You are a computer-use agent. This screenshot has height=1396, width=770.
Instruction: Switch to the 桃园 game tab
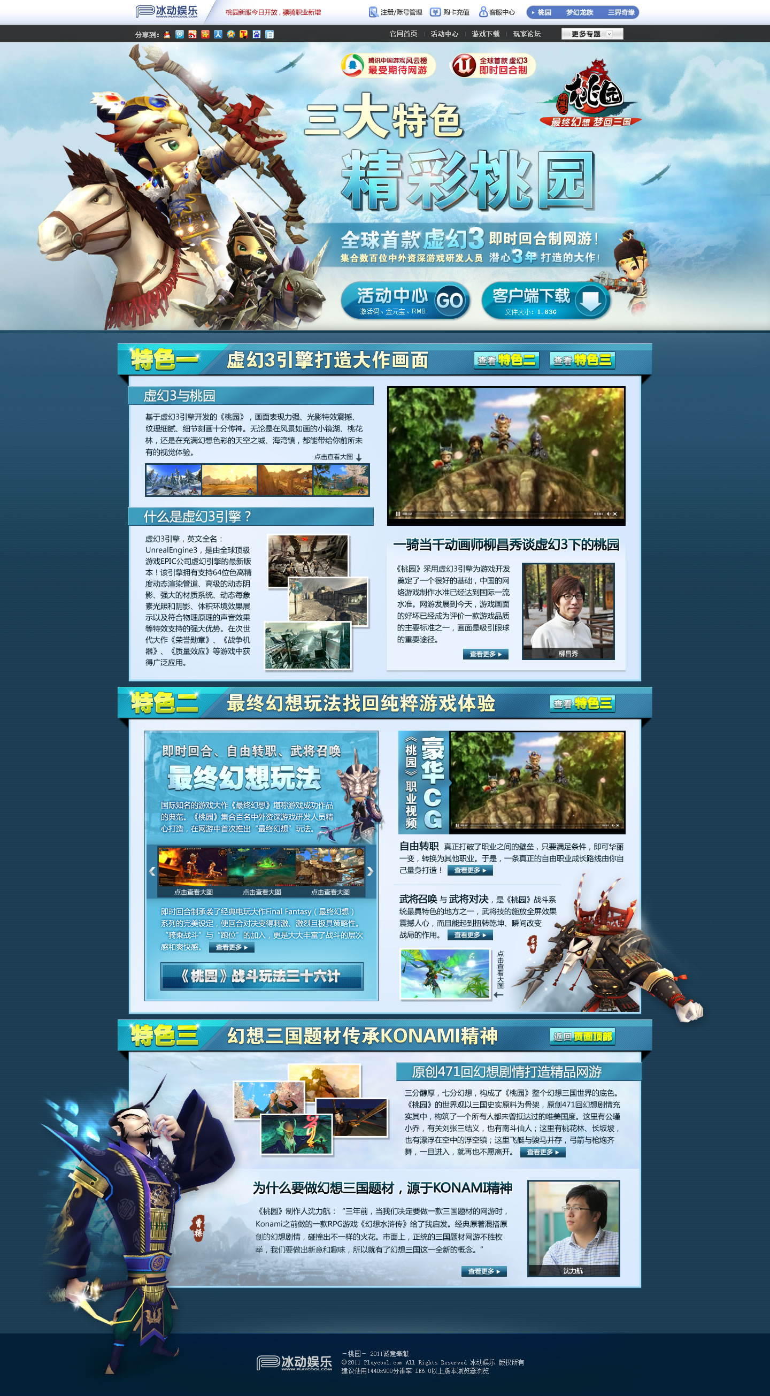(x=544, y=12)
